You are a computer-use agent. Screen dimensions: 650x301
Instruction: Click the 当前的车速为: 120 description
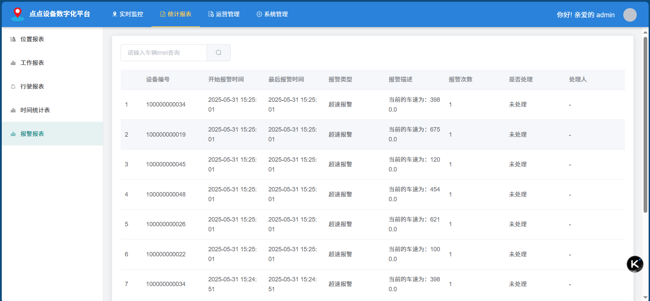[414, 164]
